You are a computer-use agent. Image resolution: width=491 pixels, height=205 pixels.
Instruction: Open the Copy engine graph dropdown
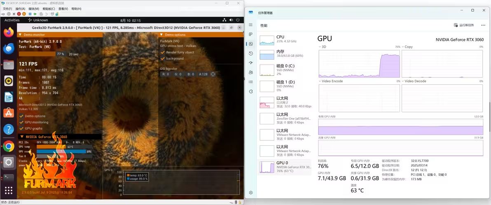tap(407, 47)
